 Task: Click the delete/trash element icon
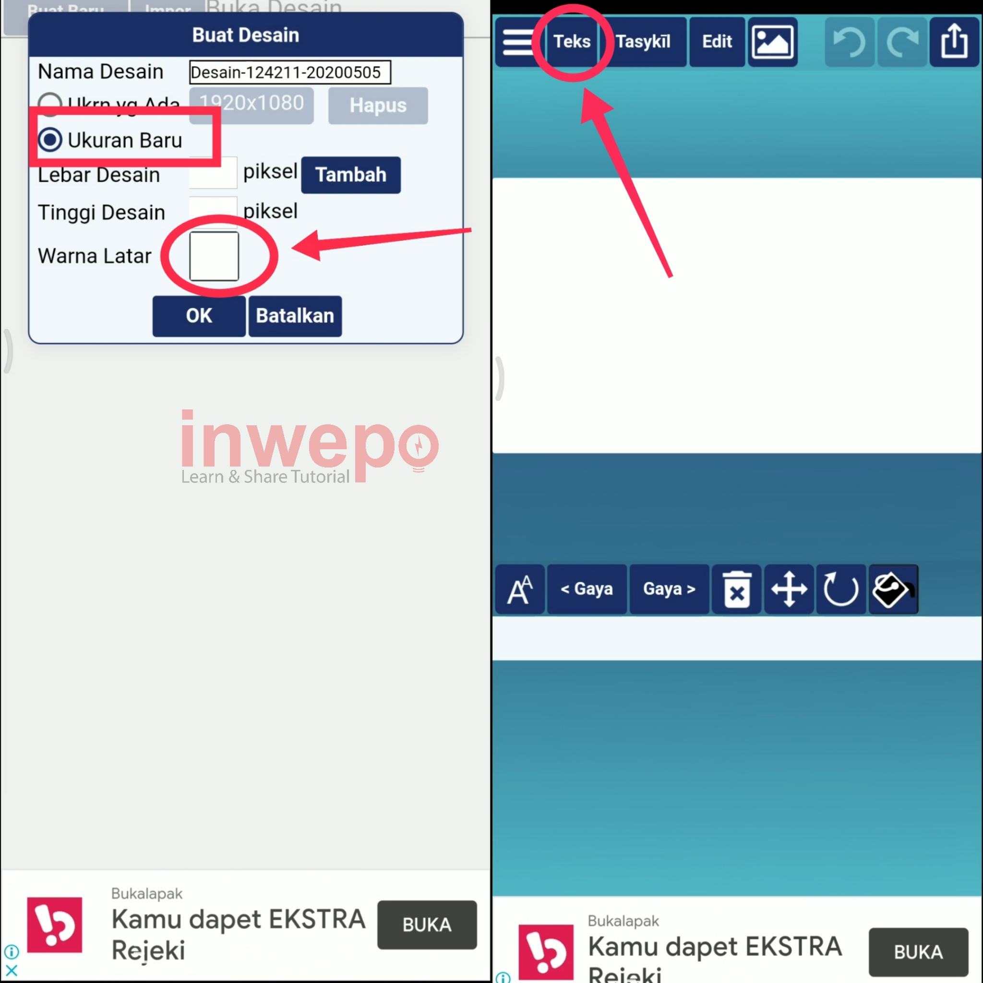pyautogui.click(x=738, y=589)
